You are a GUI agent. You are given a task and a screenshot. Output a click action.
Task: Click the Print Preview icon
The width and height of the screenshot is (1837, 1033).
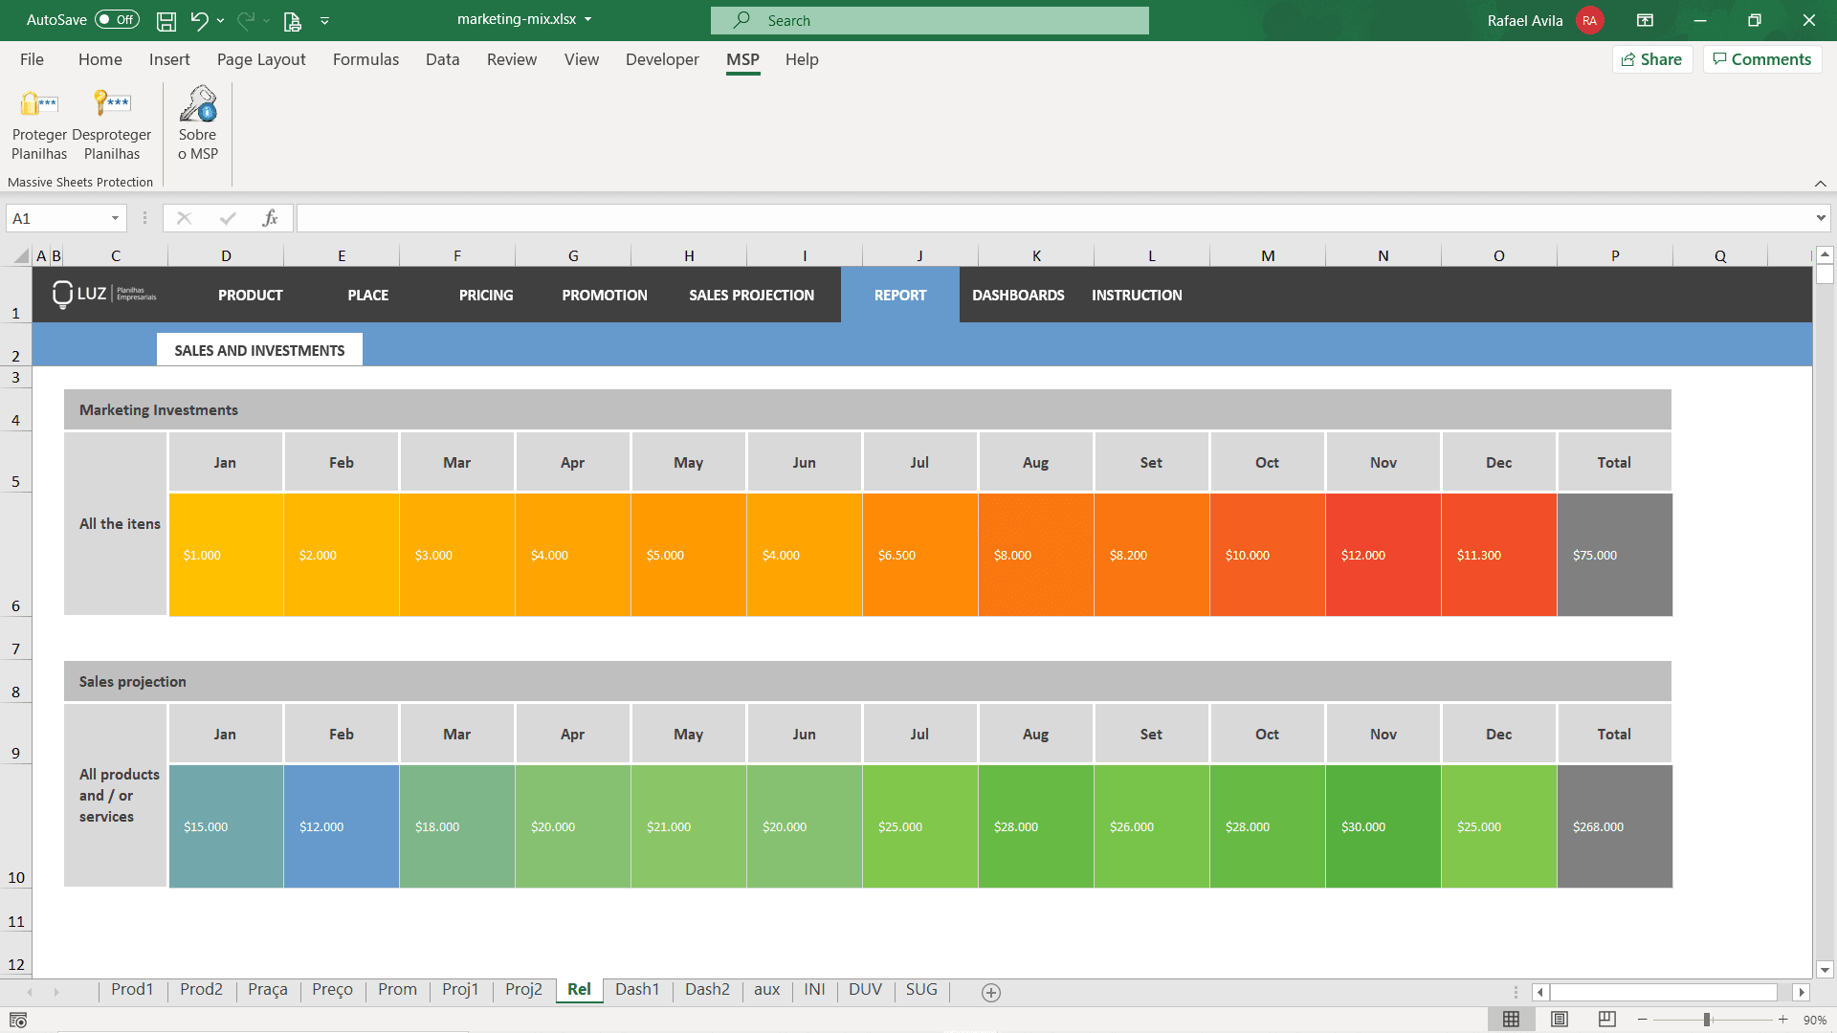pyautogui.click(x=293, y=20)
